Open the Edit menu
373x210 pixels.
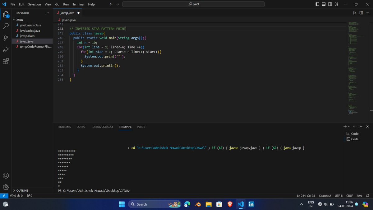coord(21,4)
